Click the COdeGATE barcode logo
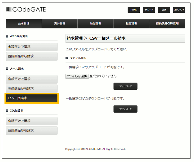This screenshot has width=194, height=162. coord(26,10)
